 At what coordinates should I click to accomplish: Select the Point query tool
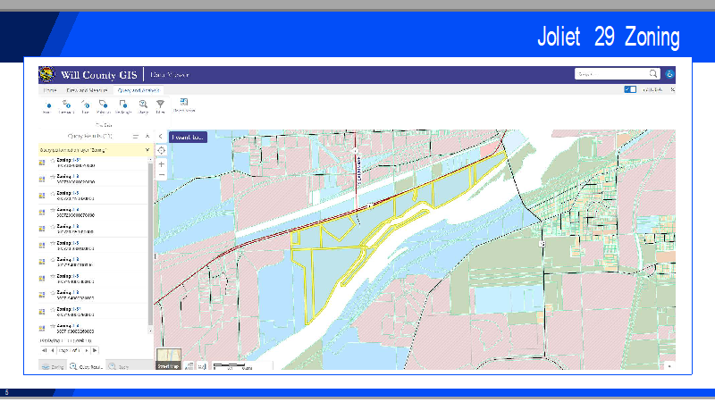point(47,105)
